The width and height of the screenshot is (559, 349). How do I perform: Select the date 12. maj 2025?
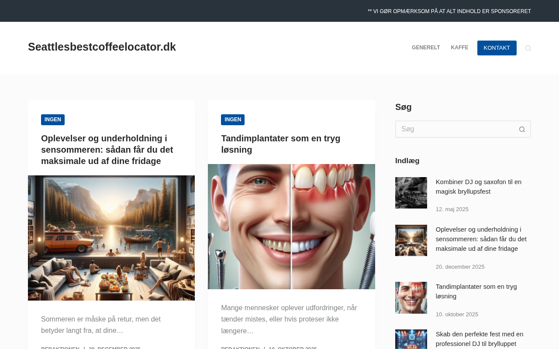tap(452, 209)
